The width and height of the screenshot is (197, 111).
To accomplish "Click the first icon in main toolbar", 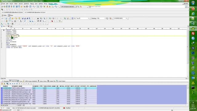I will click(x=2, y=6).
